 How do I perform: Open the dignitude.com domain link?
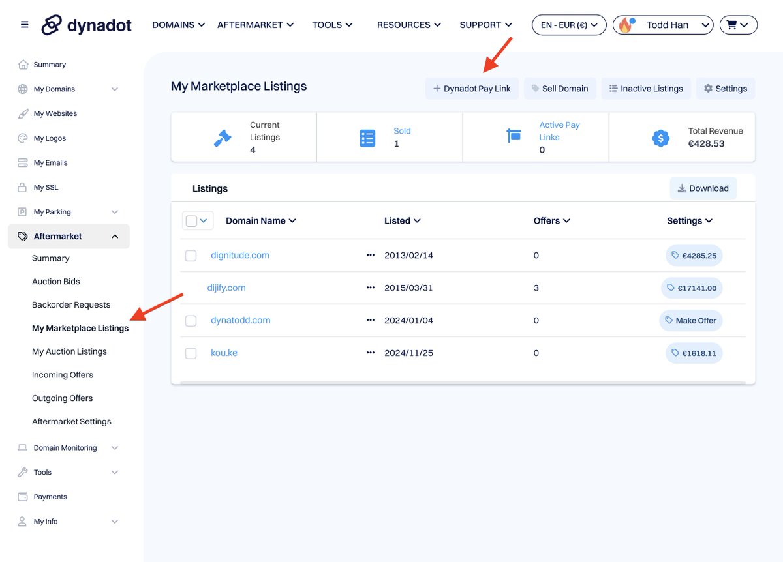(240, 255)
